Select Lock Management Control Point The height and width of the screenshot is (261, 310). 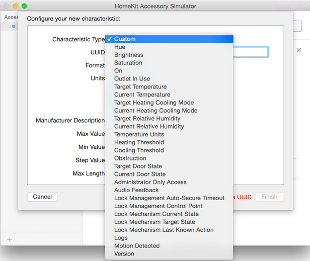pos(159,206)
